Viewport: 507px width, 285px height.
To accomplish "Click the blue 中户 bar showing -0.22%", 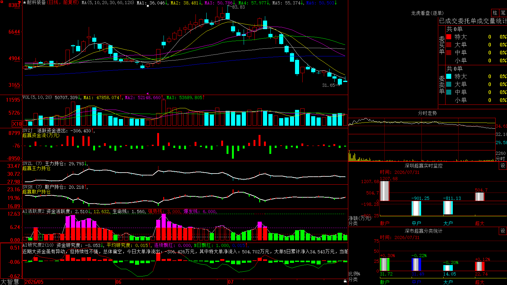I will (416, 265).
